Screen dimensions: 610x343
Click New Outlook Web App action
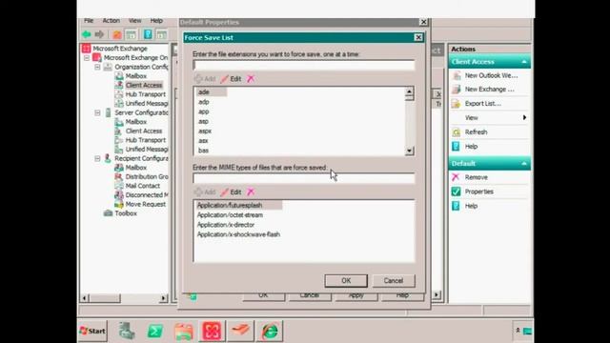point(491,75)
